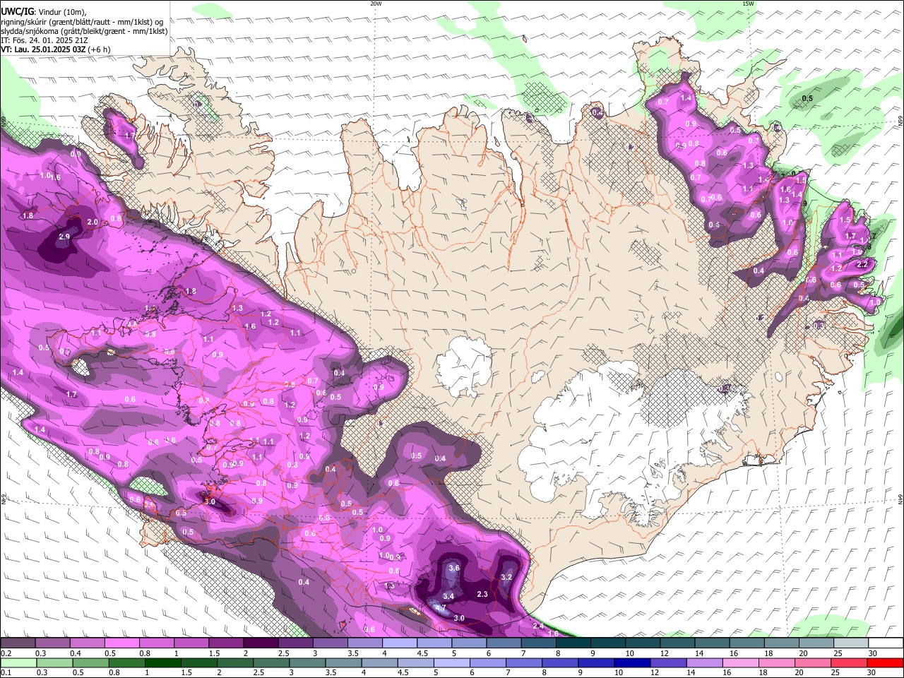Pick the darkest purple 2–2.5 snow-scale swatch

pyautogui.click(x=261, y=643)
